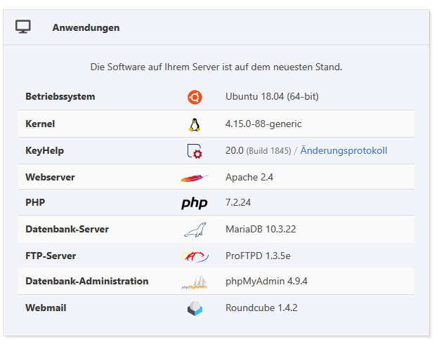Click the phpMyAdmin sailboat icon
Screen dimensions: 439x349
(195, 282)
